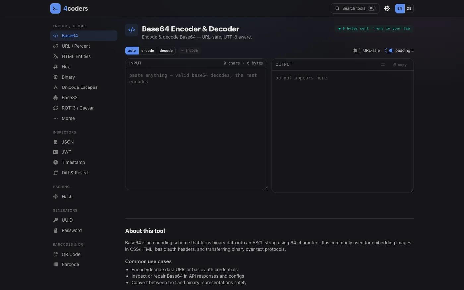Copy the output with copy button
Image resolution: width=464 pixels, height=290 pixels.
coord(400,65)
